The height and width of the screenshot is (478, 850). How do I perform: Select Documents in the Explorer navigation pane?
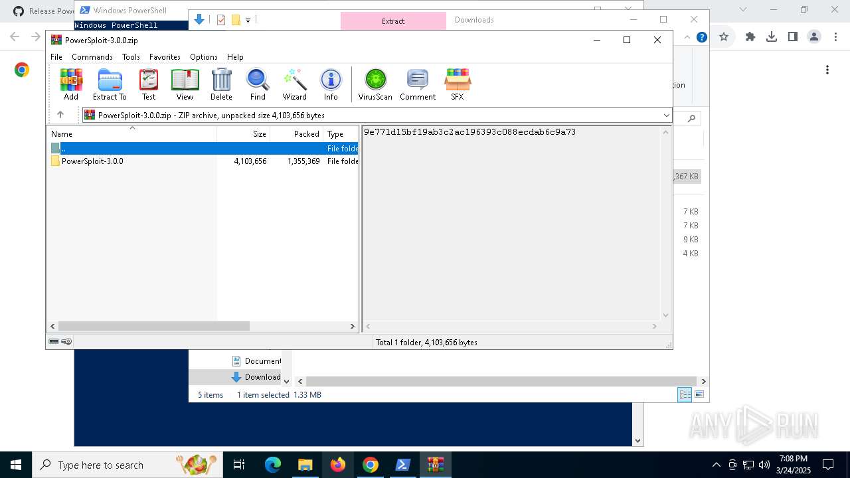256,360
